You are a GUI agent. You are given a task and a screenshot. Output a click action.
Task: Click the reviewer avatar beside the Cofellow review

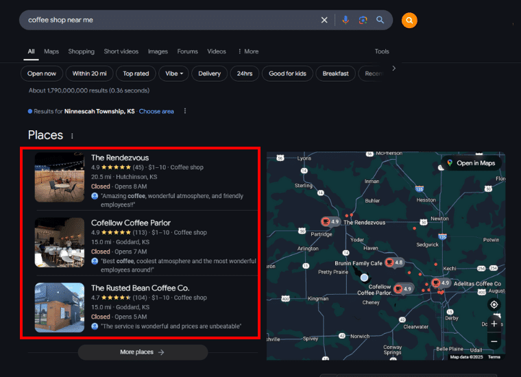tap(95, 261)
